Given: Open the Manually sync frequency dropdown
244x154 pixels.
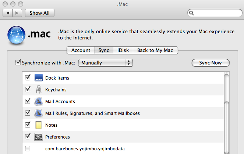Looking at the screenshot, I should coord(105,63).
